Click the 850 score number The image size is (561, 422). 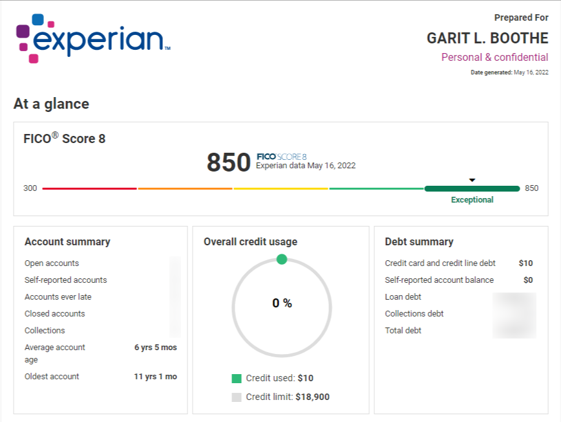pos(229,162)
